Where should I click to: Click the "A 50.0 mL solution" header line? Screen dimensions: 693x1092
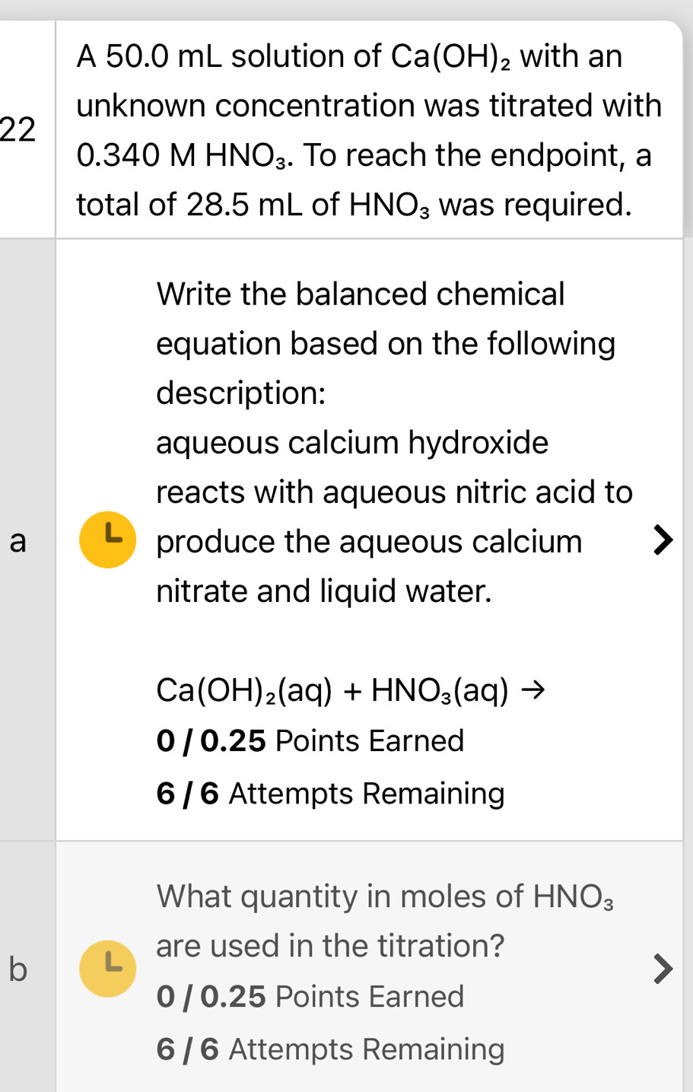[349, 56]
